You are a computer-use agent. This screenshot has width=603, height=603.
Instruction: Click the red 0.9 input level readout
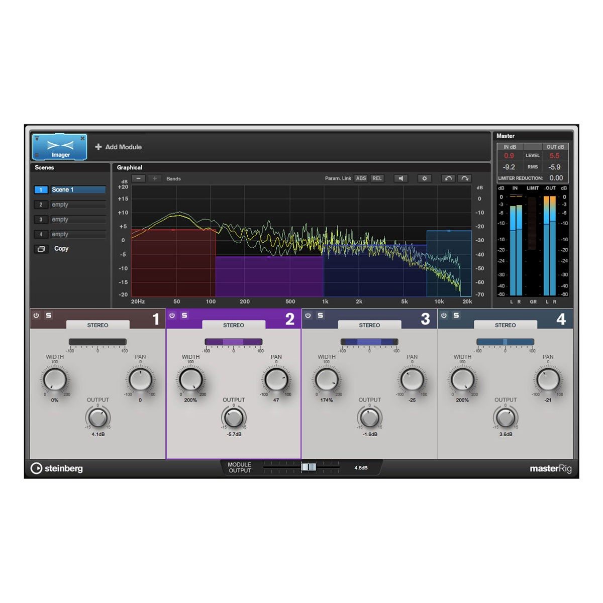coord(509,156)
